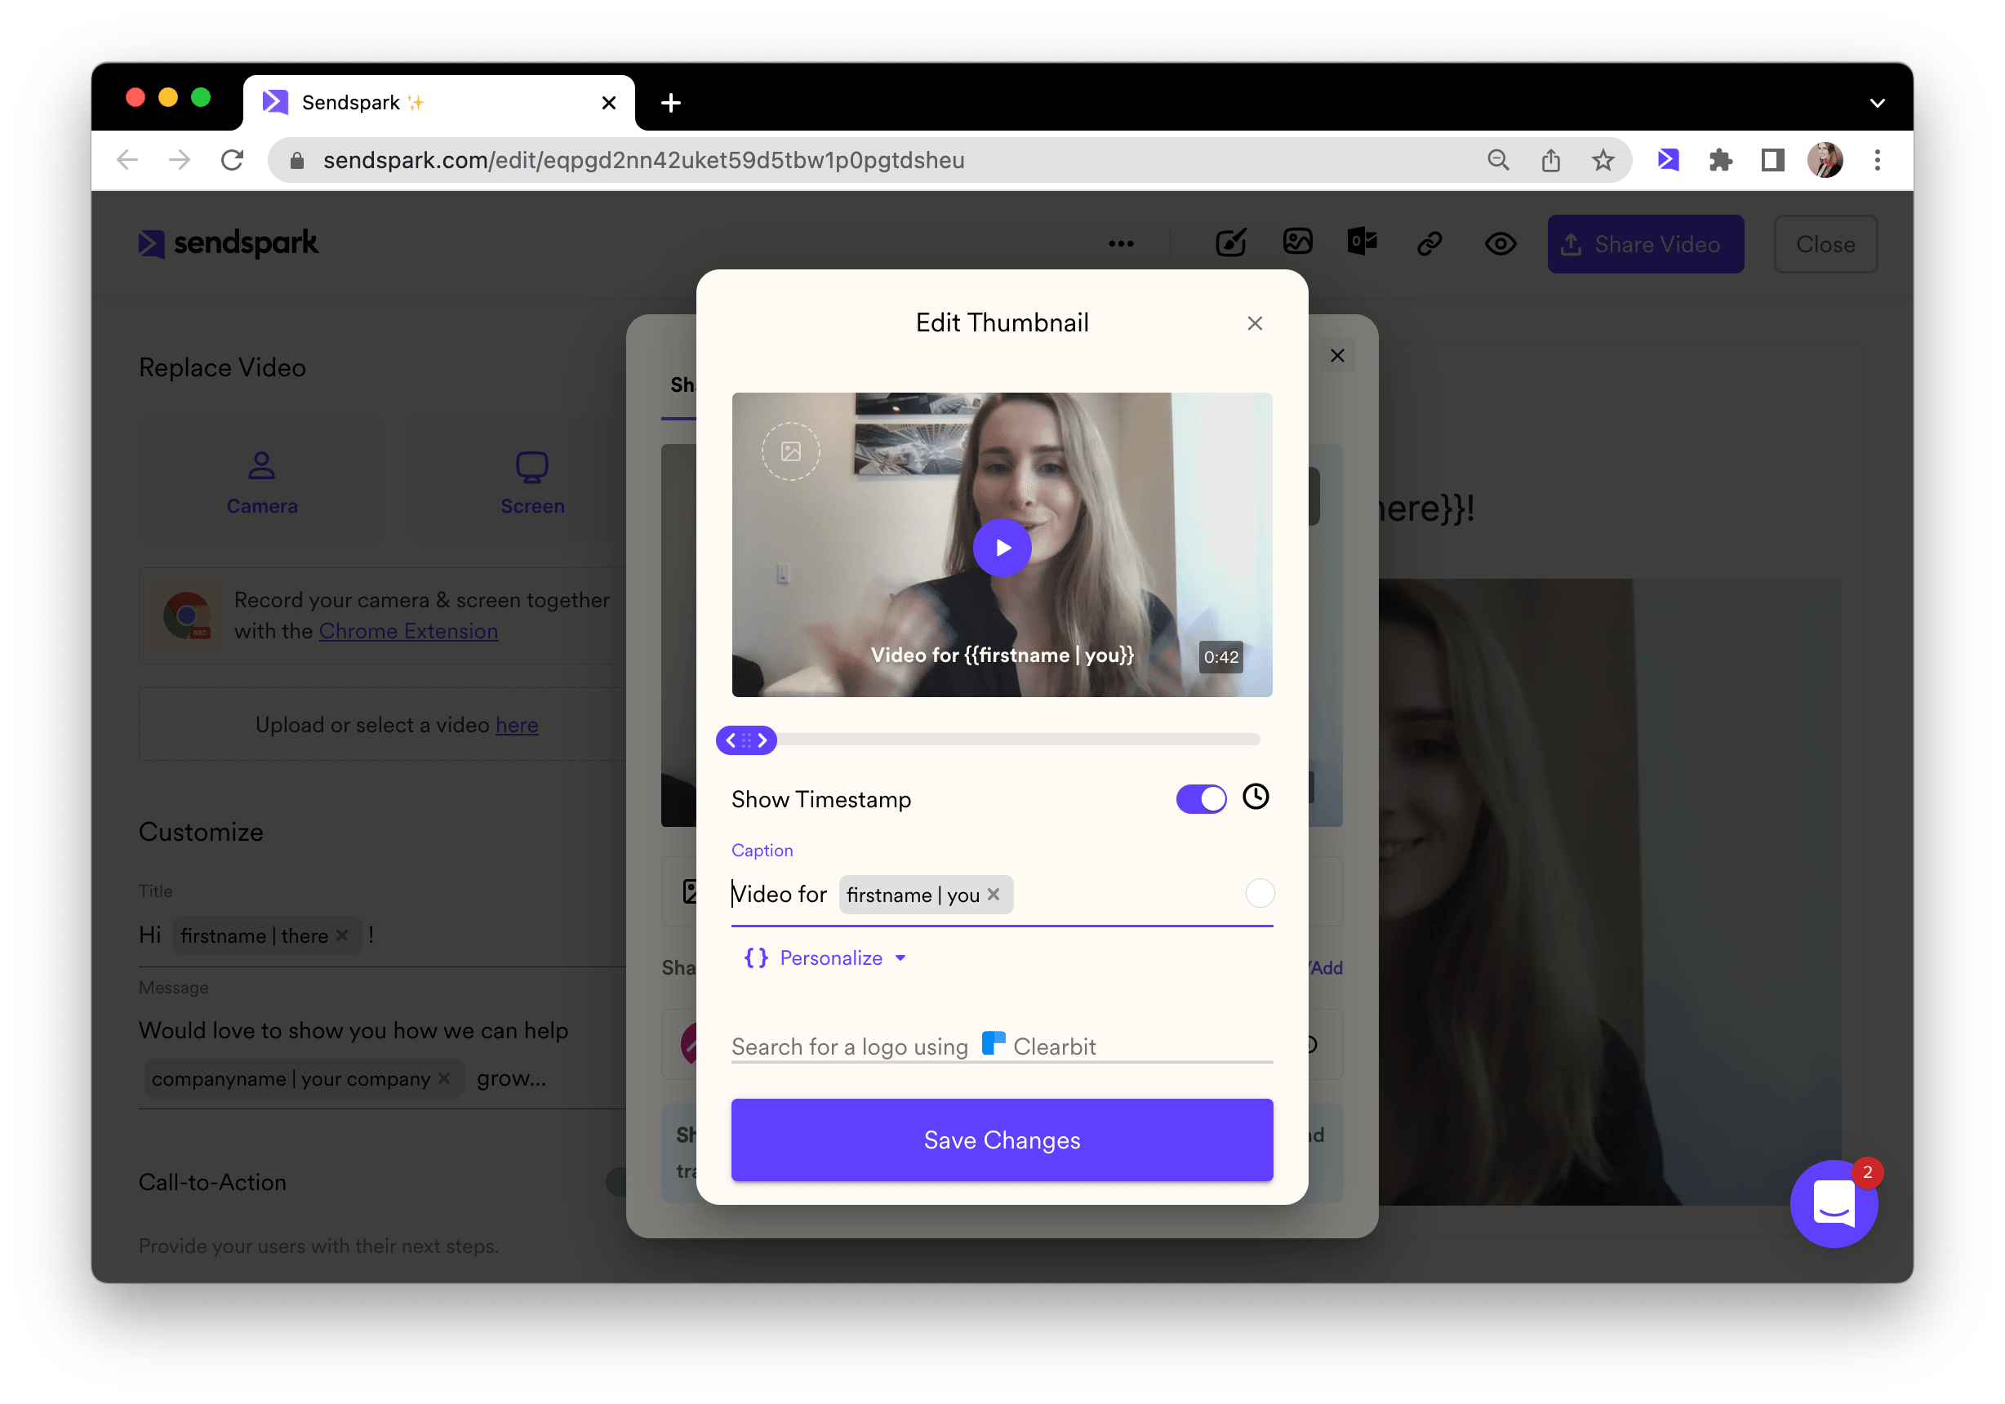Bookmark this page with the star icon
This screenshot has width=2005, height=1404.
point(1603,160)
